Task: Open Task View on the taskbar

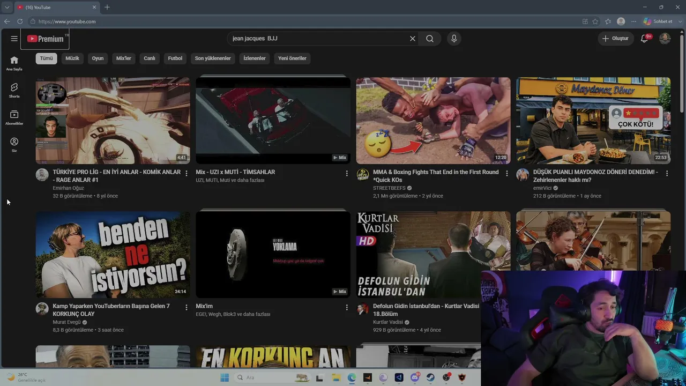Action: [x=319, y=377]
